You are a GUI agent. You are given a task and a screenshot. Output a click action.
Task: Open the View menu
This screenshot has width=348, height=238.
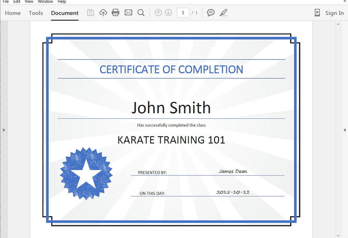[29, 2]
